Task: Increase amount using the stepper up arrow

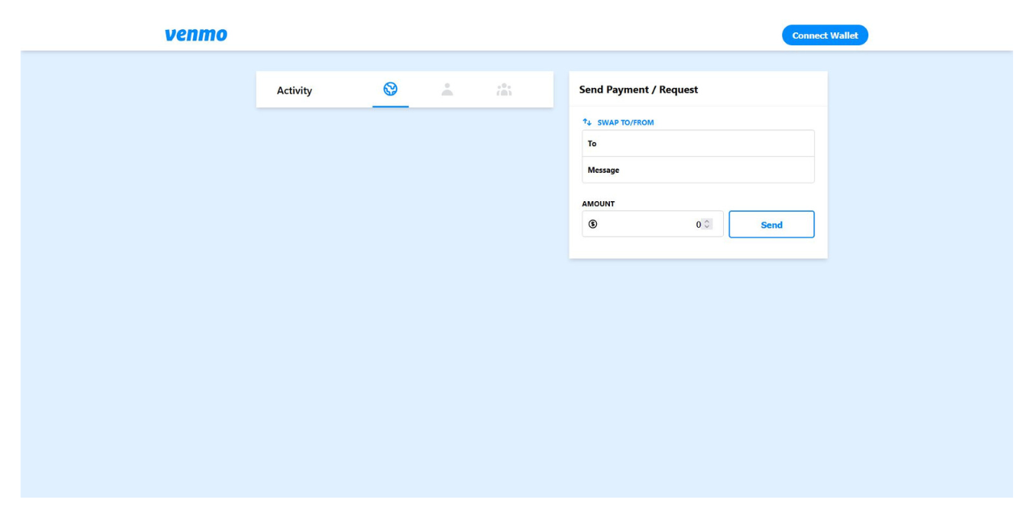Action: point(706,221)
